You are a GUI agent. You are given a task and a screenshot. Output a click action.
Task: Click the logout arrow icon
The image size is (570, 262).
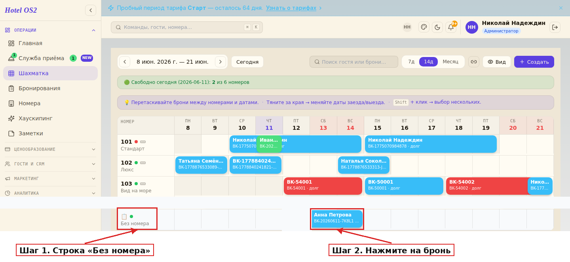[555, 27]
